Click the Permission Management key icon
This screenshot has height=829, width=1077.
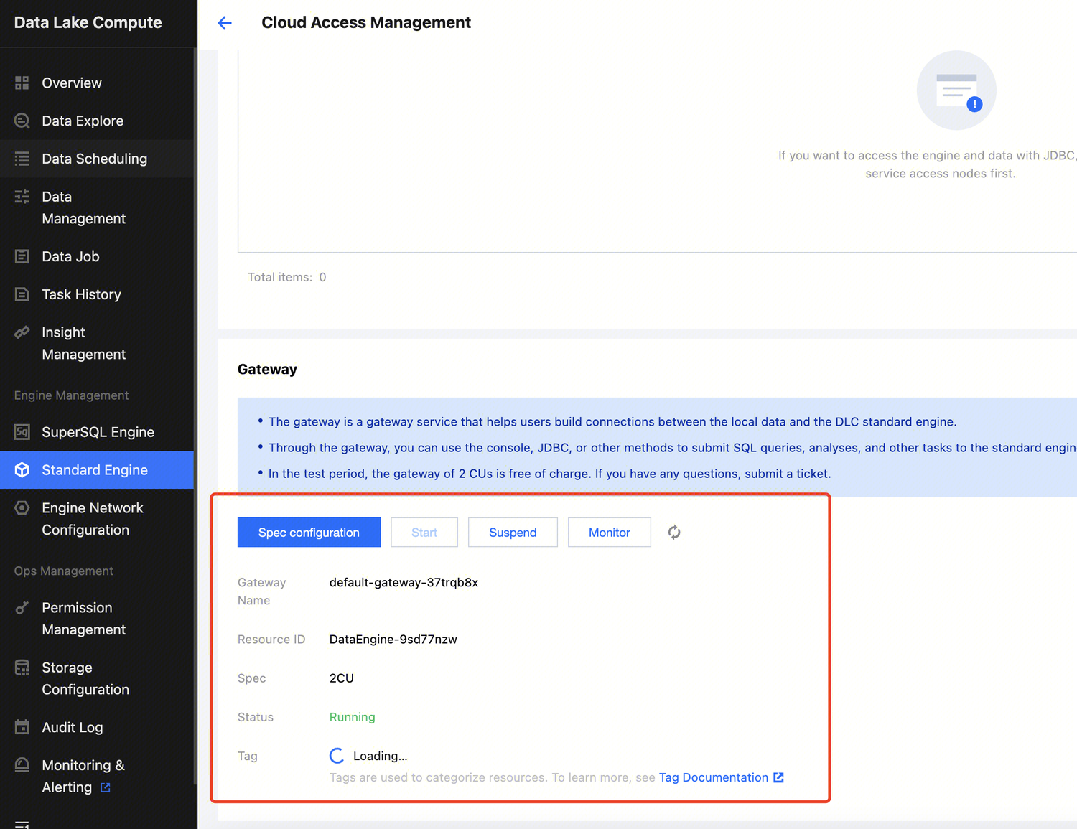[22, 608]
